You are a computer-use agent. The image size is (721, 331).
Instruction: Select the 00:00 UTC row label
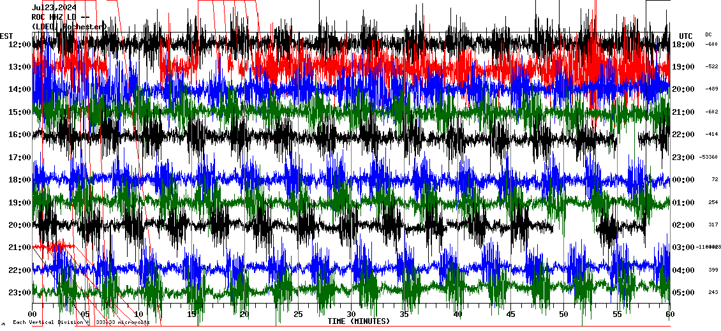pos(683,180)
